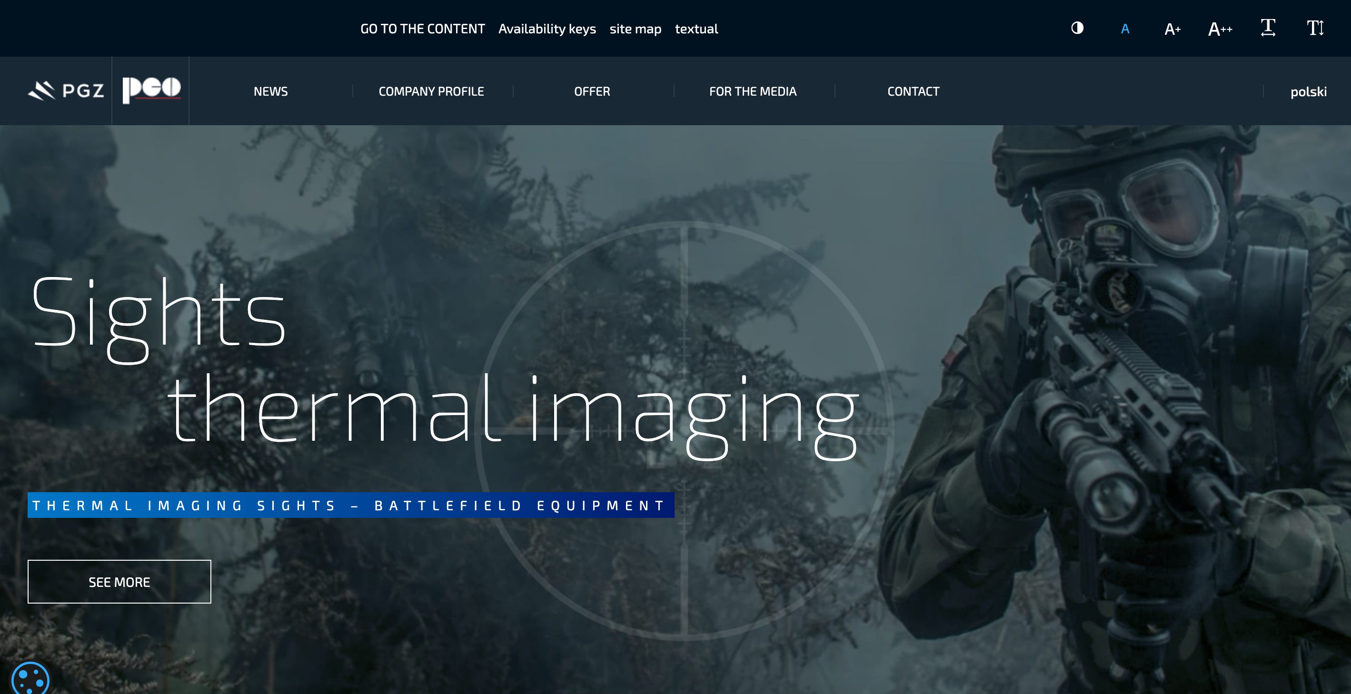
Task: Select the A++ largest font size
Action: [x=1220, y=29]
